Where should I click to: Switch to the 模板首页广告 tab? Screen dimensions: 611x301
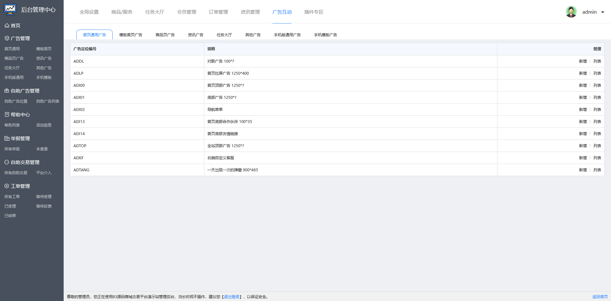coord(131,35)
